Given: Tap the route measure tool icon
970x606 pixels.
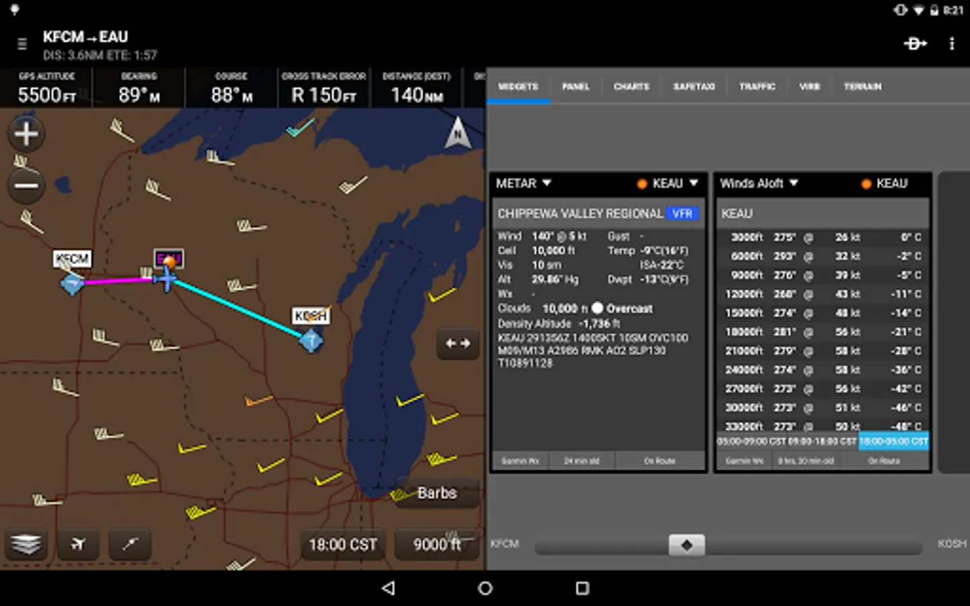Looking at the screenshot, I should [130, 544].
